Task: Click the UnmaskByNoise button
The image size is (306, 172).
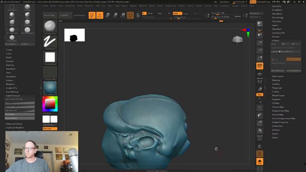Action: [294, 71]
